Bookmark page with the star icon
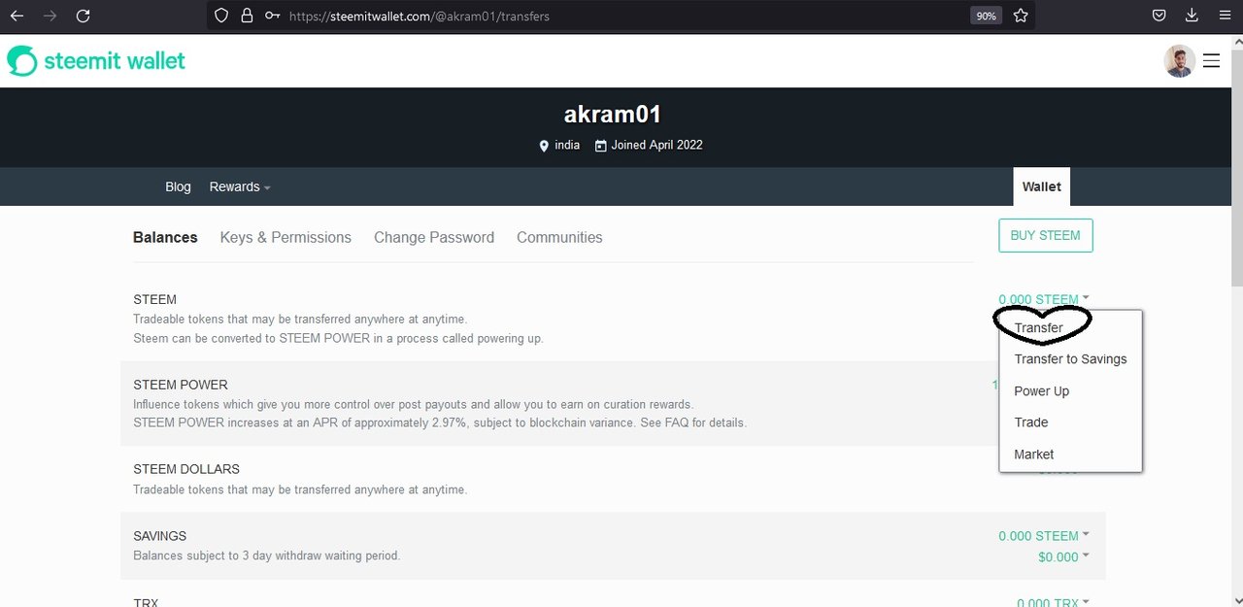Viewport: 1243px width, 607px height. pos(1021,16)
